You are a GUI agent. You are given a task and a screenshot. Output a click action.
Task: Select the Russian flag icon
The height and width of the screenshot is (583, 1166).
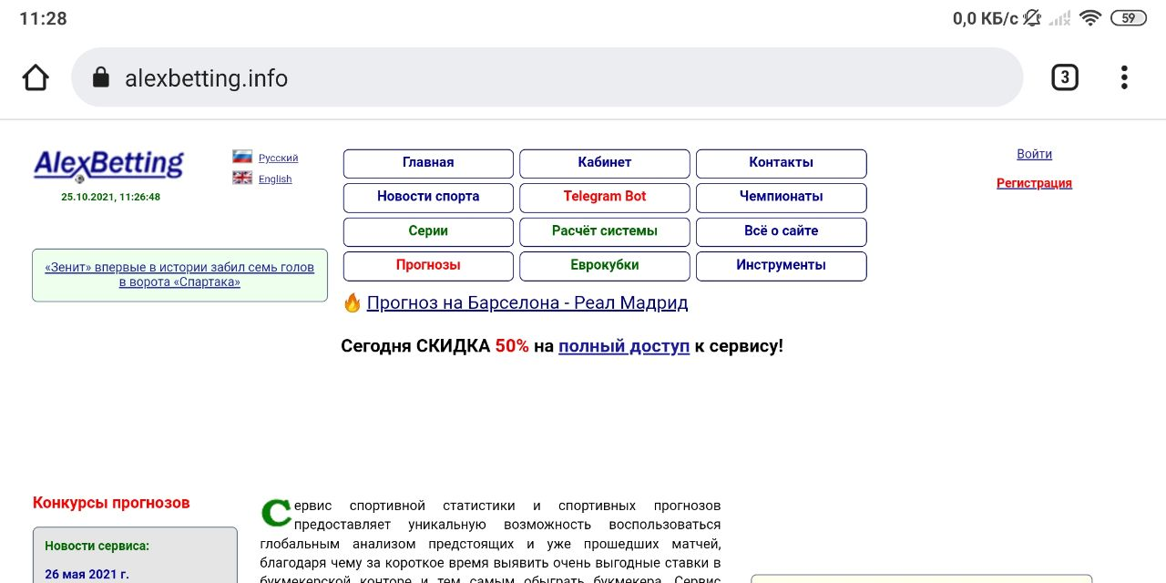pos(242,157)
